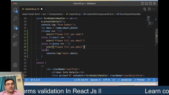Split the editor right
The image size is (169, 95).
[x=149, y=9]
